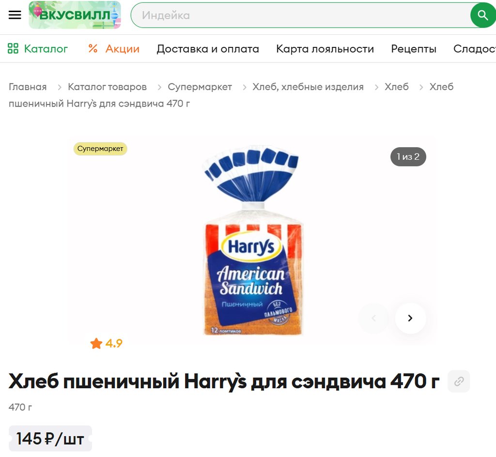Show the previous product photo
This screenshot has width=496, height=457.
374,318
